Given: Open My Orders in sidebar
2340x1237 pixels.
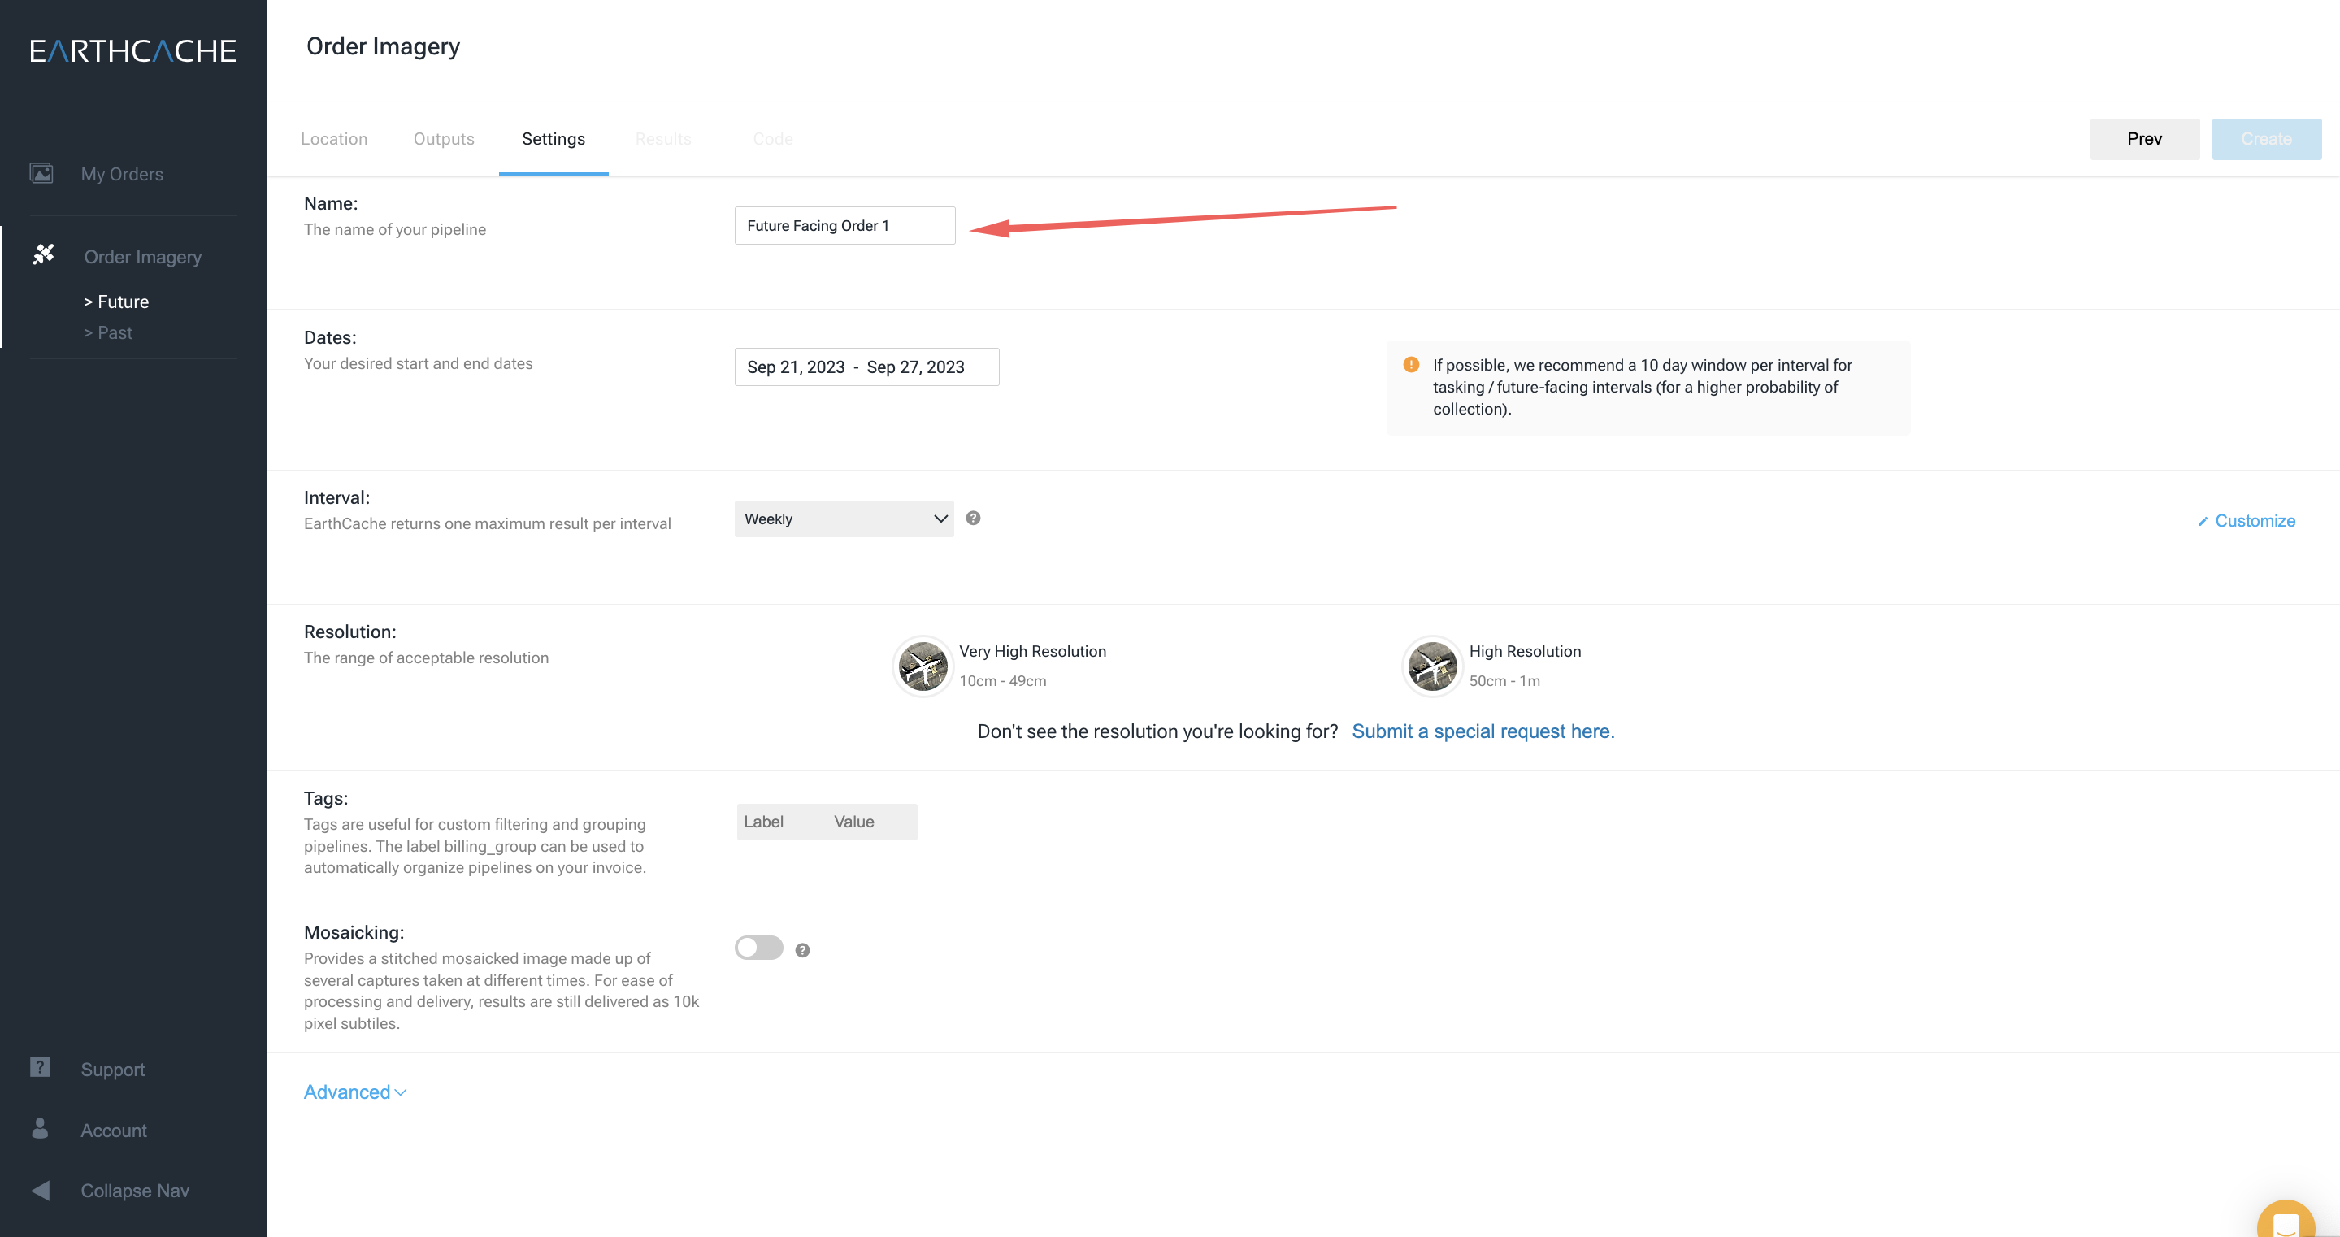Looking at the screenshot, I should click(x=122, y=173).
